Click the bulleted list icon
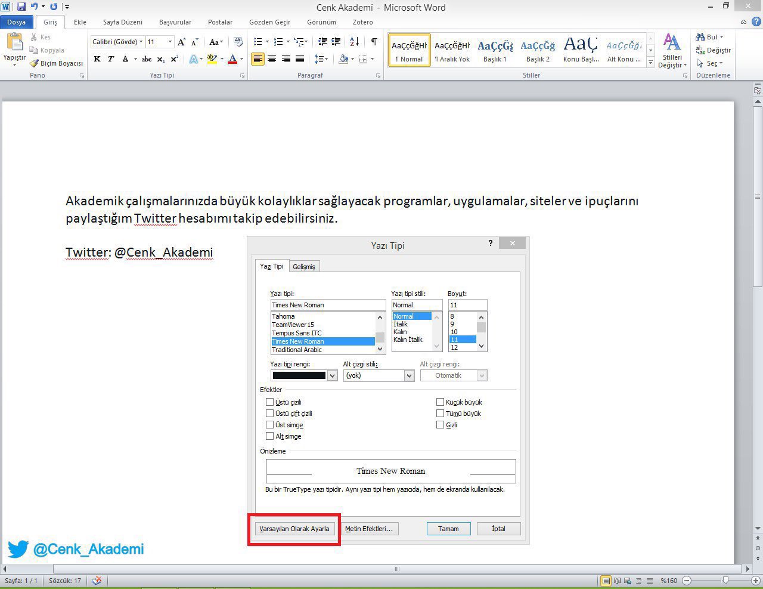Viewport: 763px width, 589px height. pyautogui.click(x=258, y=42)
